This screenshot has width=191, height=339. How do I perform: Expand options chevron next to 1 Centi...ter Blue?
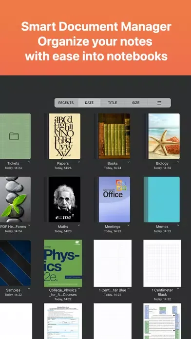[129, 289]
